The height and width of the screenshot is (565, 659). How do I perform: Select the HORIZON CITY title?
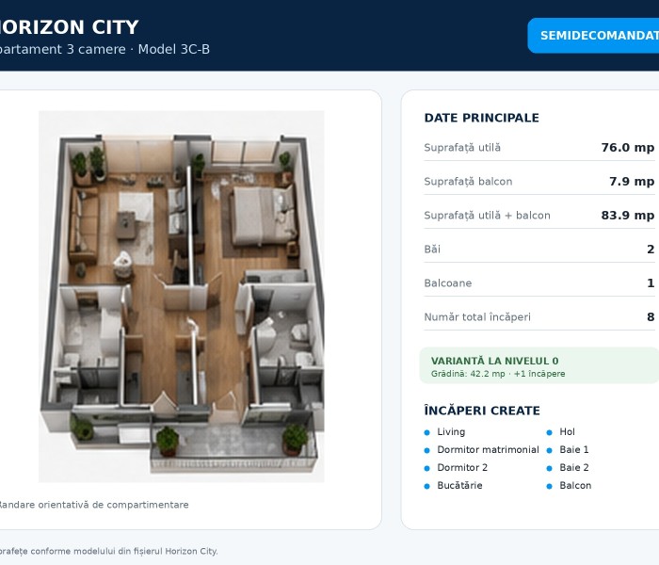[x=69, y=27]
